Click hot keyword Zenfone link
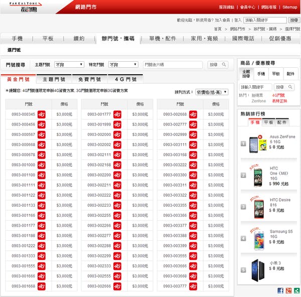Viewport: 301px width, 297px height. [258, 101]
